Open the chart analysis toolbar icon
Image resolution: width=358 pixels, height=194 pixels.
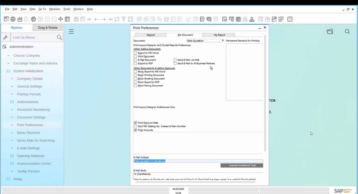pyautogui.click(x=274, y=19)
